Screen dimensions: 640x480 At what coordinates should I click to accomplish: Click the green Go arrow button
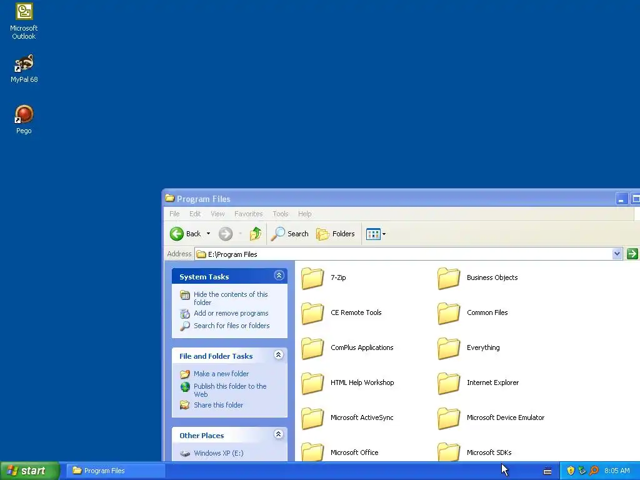[x=632, y=254]
